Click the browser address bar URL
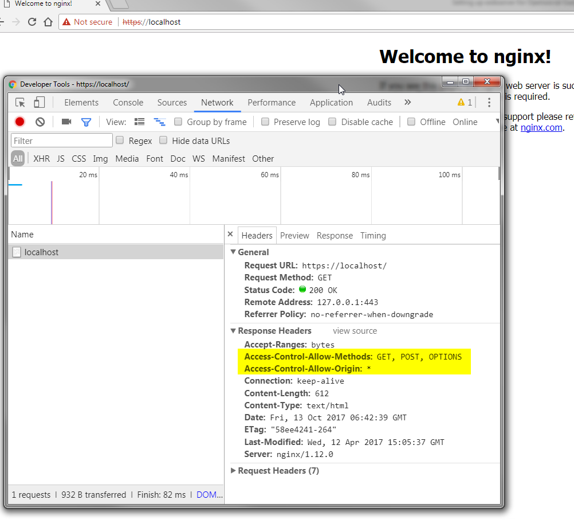Image resolution: width=574 pixels, height=531 pixels. point(152,22)
